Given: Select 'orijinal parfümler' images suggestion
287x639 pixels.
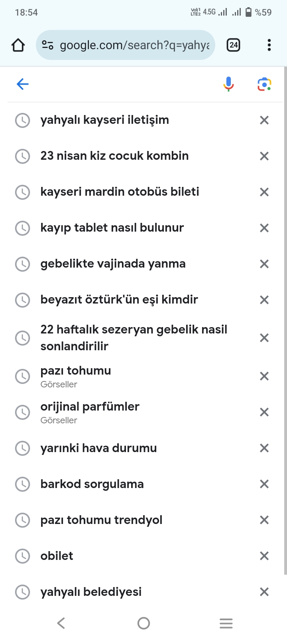Looking at the screenshot, I should [x=90, y=412].
